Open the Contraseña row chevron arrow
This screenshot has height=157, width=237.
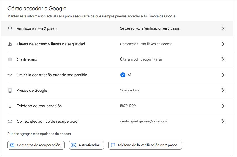click(x=223, y=59)
